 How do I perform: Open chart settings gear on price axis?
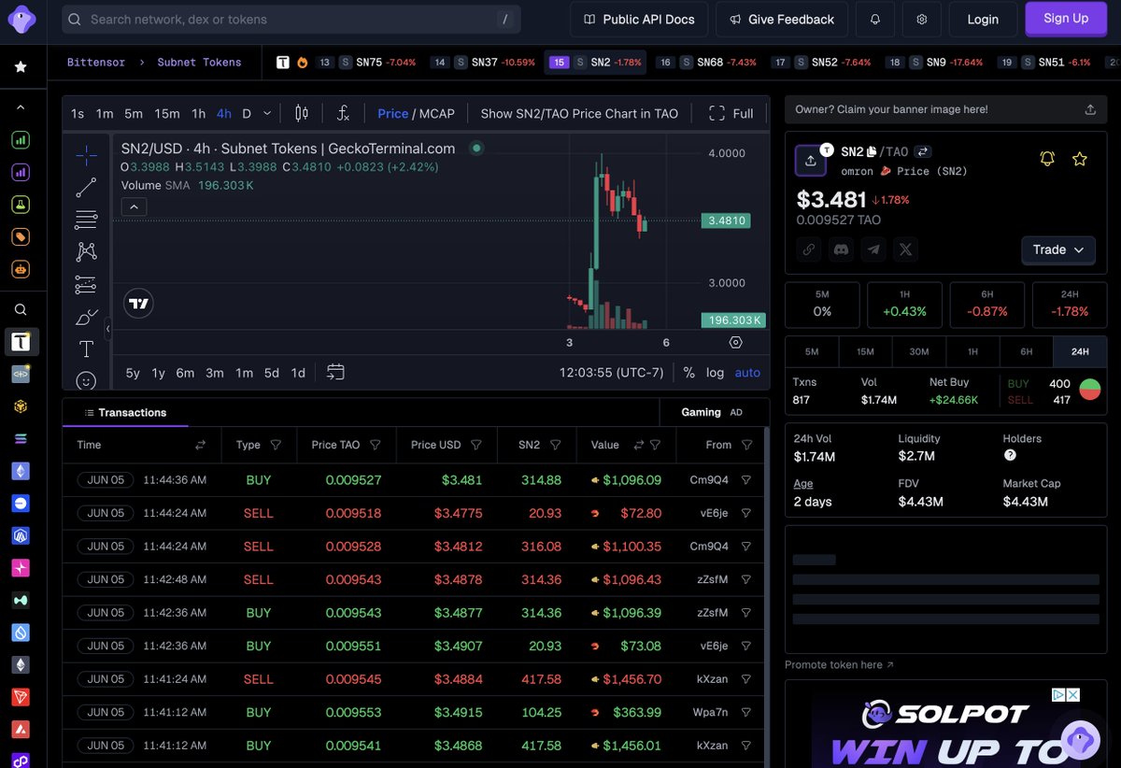[x=735, y=343]
